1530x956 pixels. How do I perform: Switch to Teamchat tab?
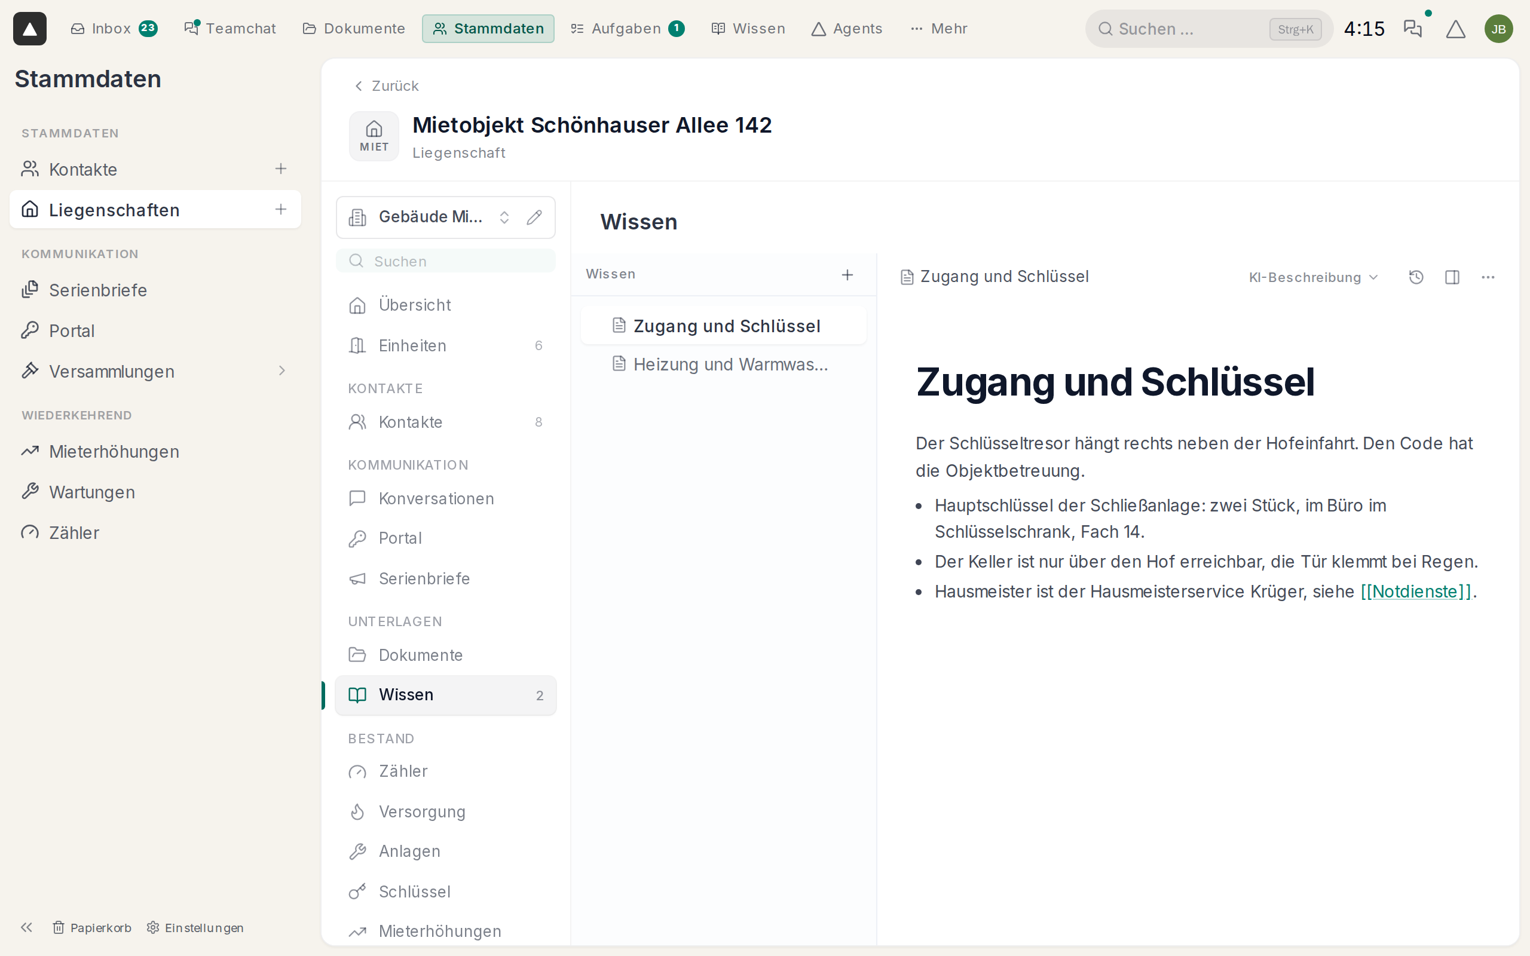pyautogui.click(x=230, y=29)
